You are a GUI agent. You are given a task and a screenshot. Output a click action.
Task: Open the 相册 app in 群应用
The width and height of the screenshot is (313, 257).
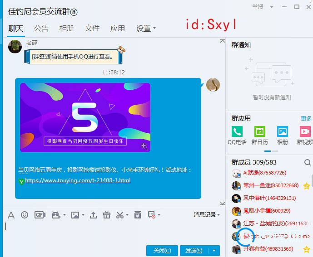tap(283, 136)
